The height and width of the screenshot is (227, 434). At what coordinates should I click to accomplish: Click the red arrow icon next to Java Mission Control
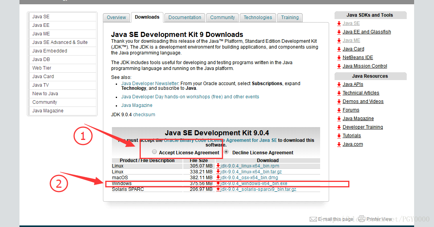coord(339,66)
